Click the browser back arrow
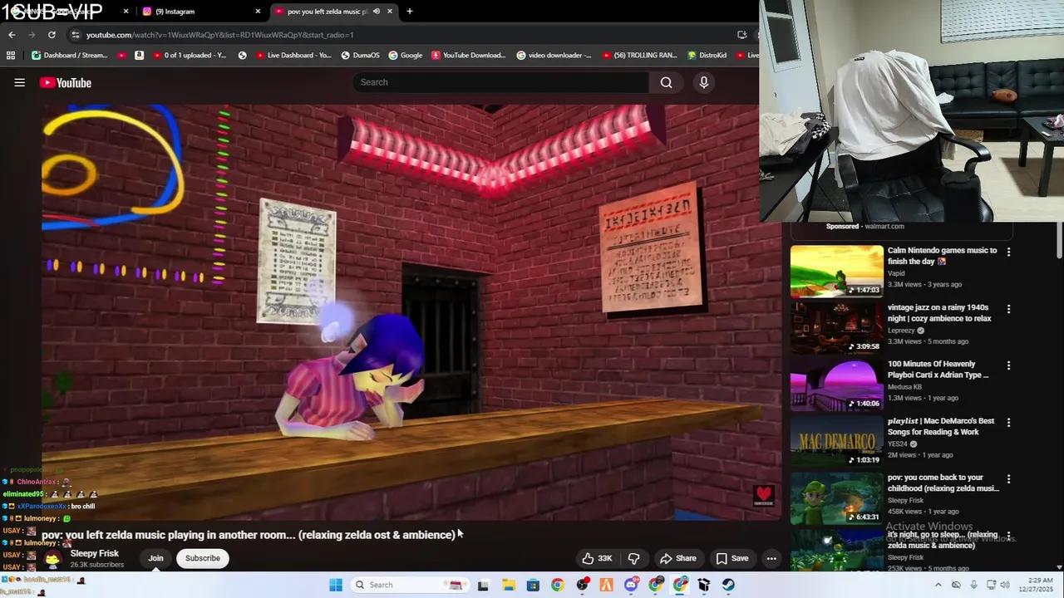 tap(12, 35)
